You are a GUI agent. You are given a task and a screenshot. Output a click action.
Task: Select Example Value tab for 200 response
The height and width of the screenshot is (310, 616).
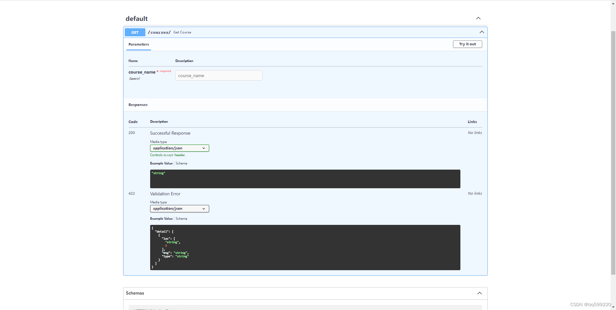pos(161,164)
